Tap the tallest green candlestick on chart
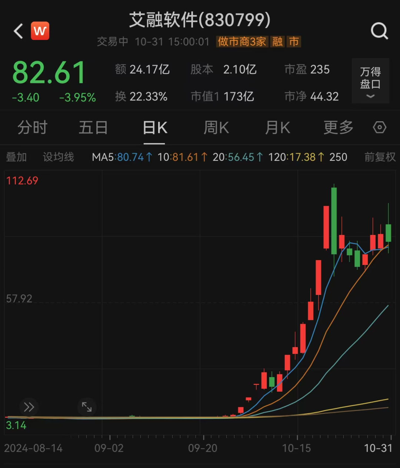 point(334,220)
